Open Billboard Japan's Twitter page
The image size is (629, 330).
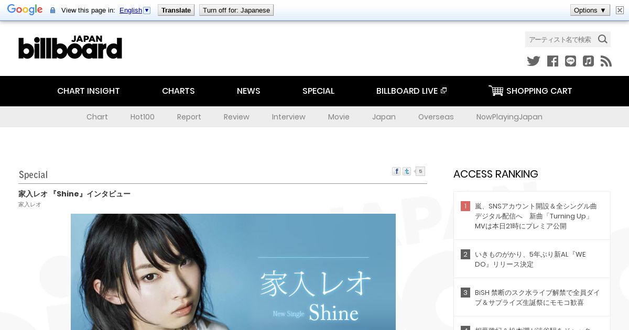[534, 61]
